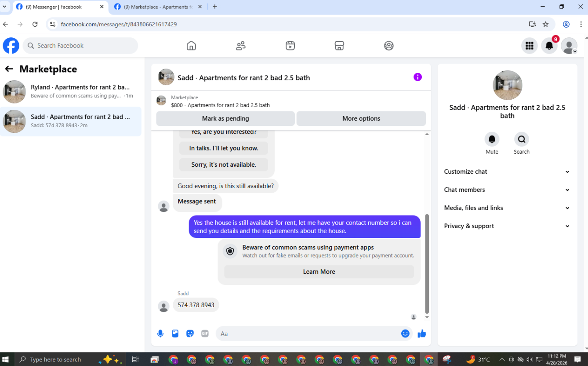588x366 pixels.
Task: Click the $800 listing title link
Action: pos(221,105)
